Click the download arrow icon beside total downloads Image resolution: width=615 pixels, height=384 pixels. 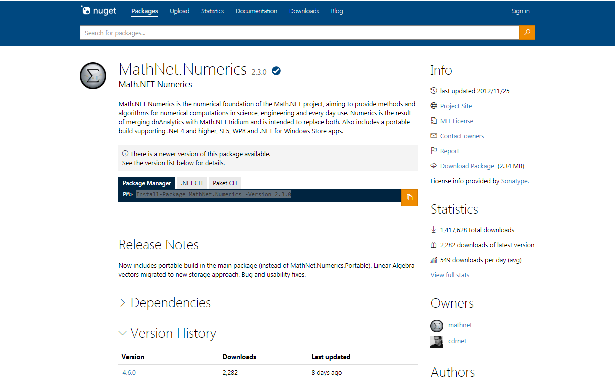click(x=434, y=230)
